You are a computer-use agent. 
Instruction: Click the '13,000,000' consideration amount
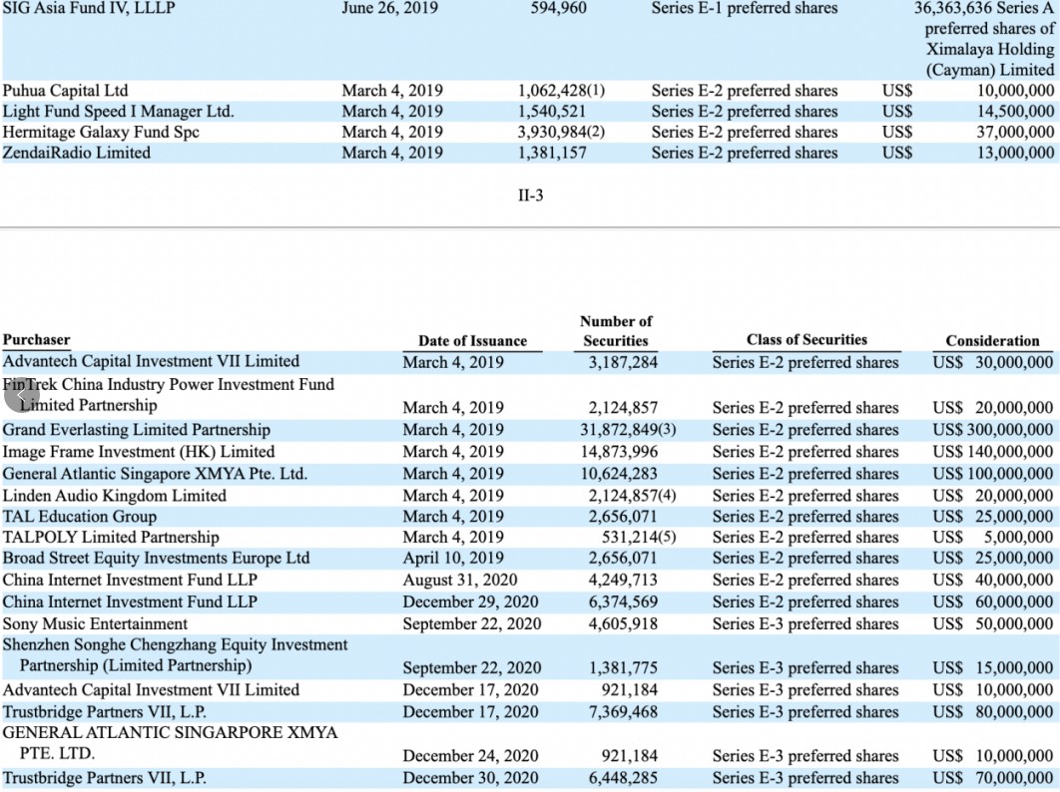pos(1015,153)
